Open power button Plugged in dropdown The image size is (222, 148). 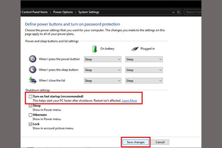pyautogui.click(x=144, y=59)
